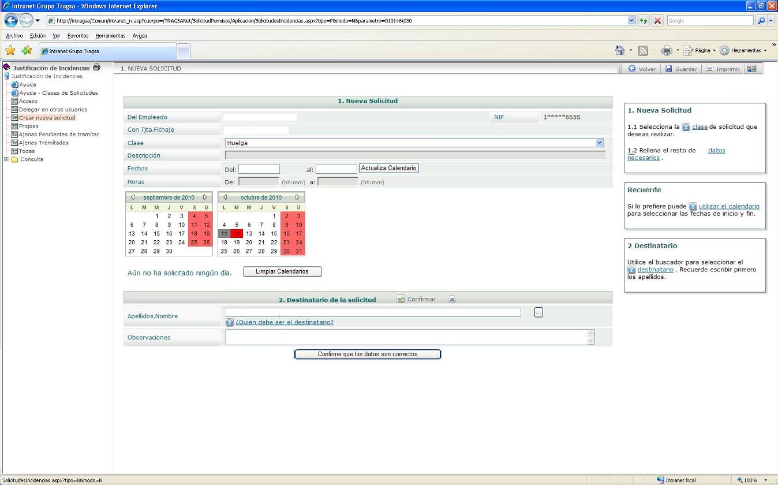Image resolution: width=778 pixels, height=485 pixels.
Task: Open the Favoritos menu
Action: [x=78, y=36]
